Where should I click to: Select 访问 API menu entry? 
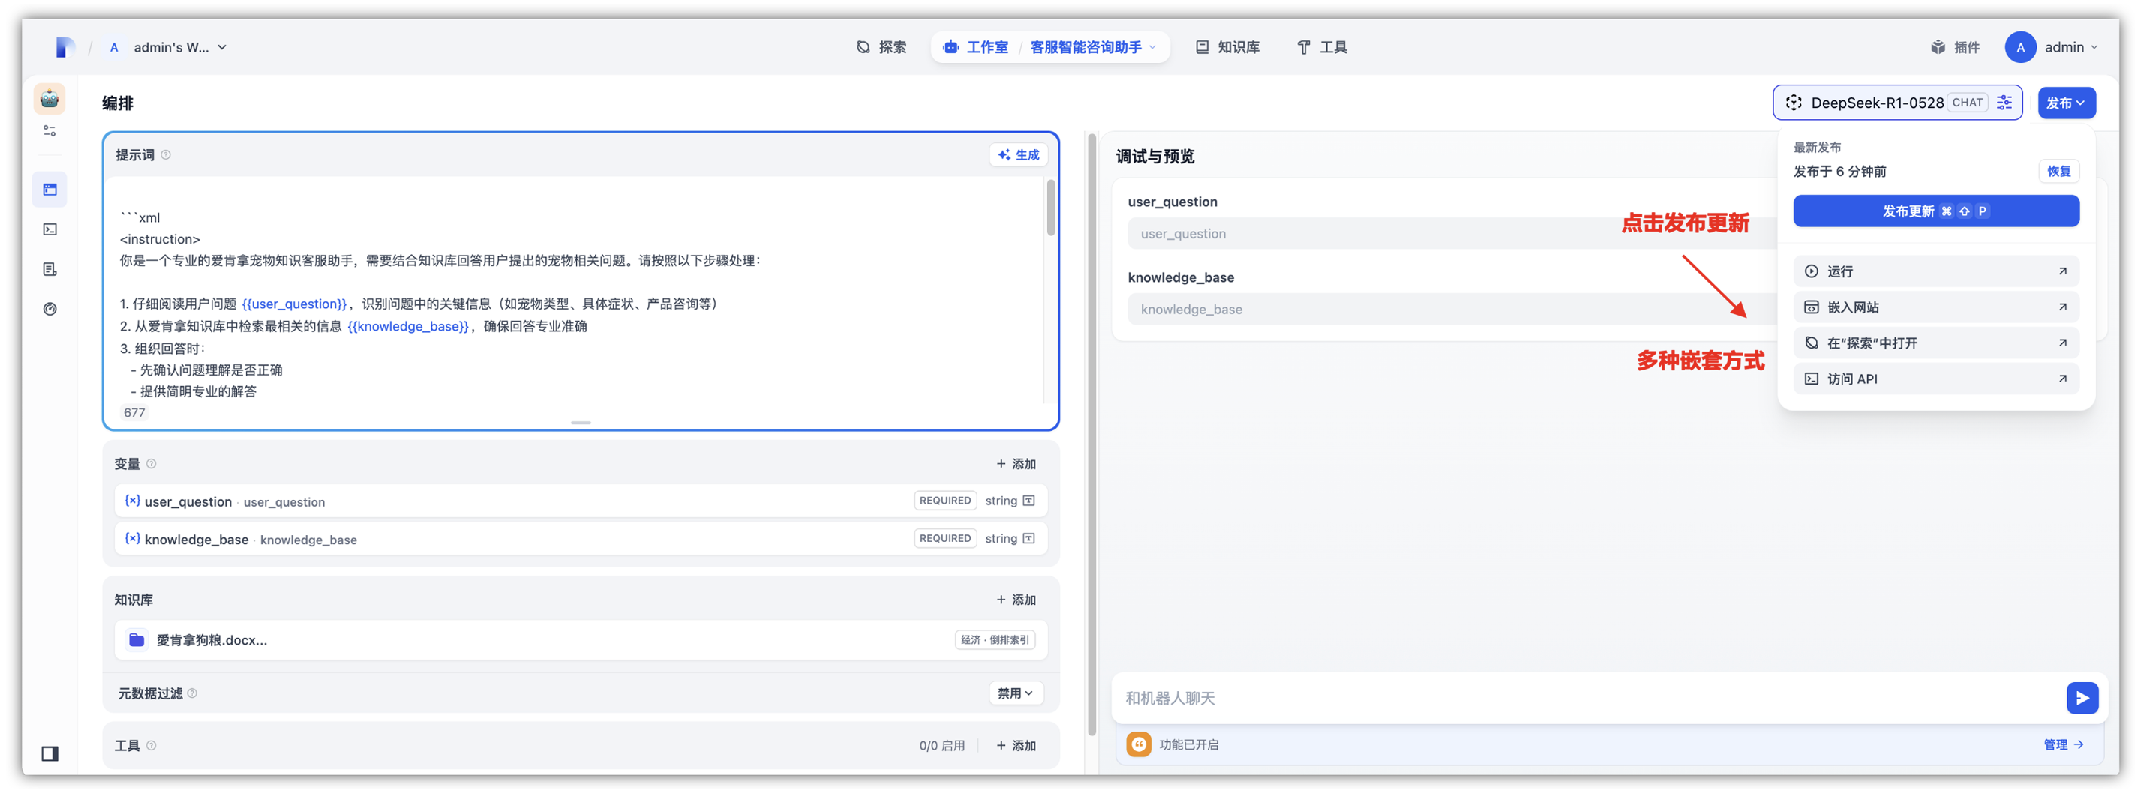tap(1935, 379)
